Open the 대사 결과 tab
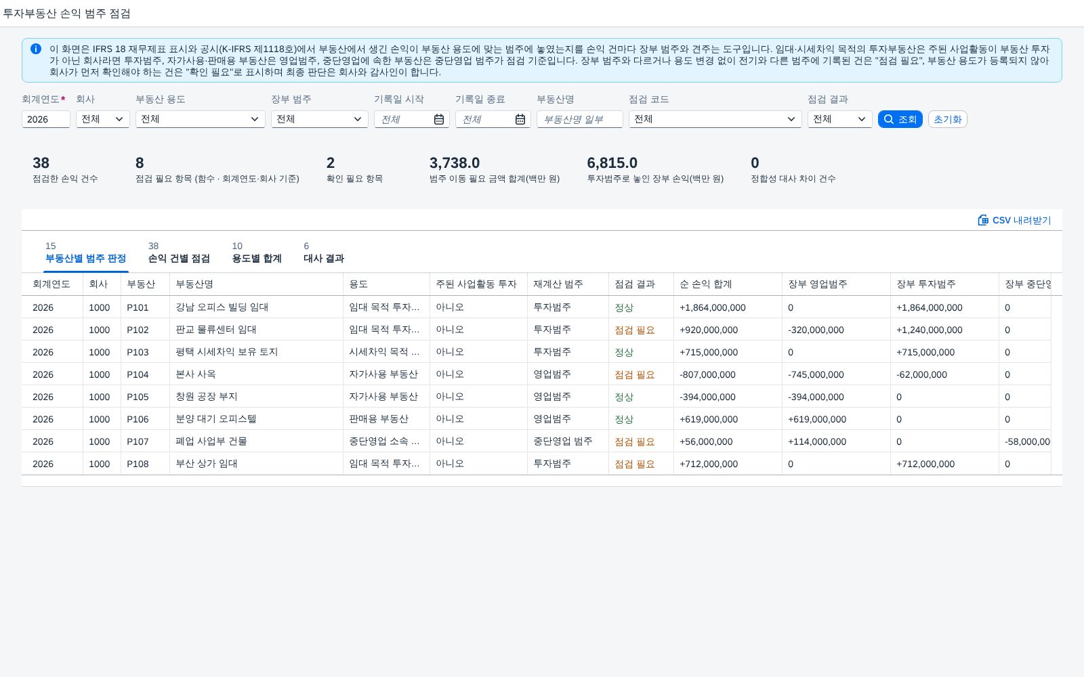Screen dimensions: 1084x677 click(x=324, y=253)
